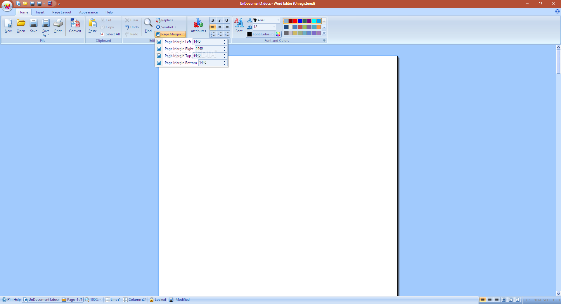Click the application W orb button

coord(7,6)
